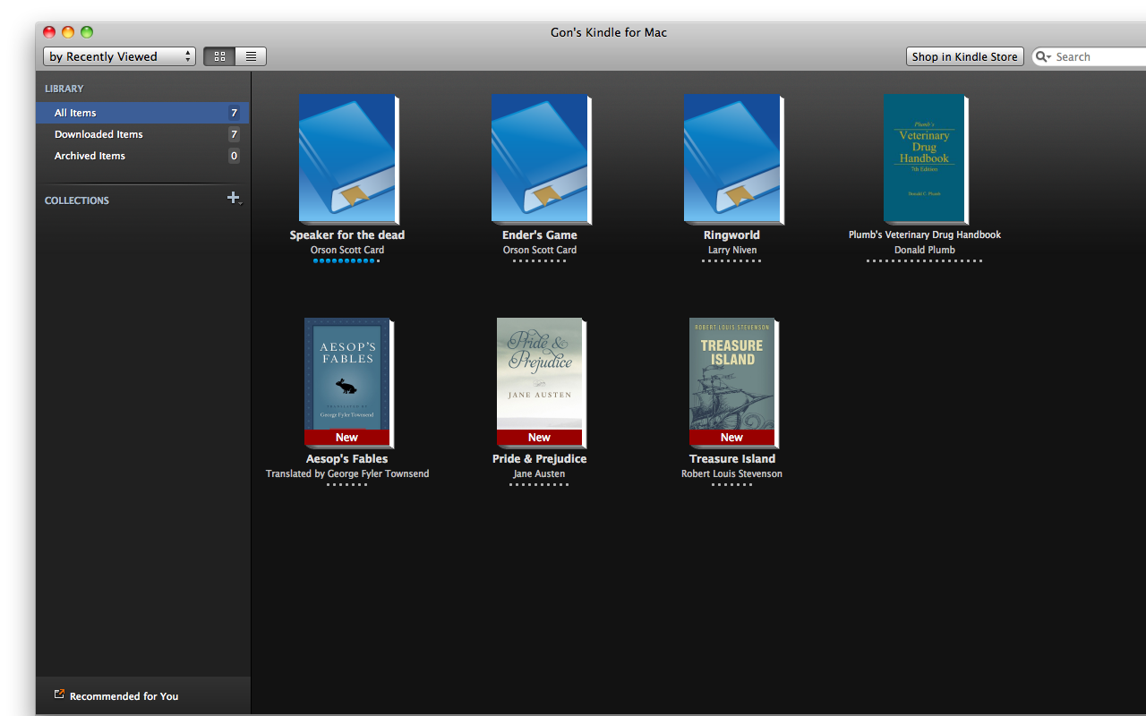Click the 'Speaker for the dead' title text
Viewport: 1146px width, 716px height.
point(347,235)
